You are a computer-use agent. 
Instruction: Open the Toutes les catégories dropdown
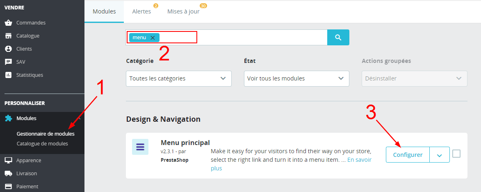pyautogui.click(x=178, y=78)
